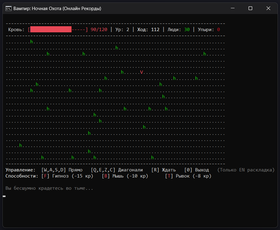Image resolution: width=280 pixels, height=230 pixels.
Task: Click the 'Способности:' label
Action: tap(22, 176)
